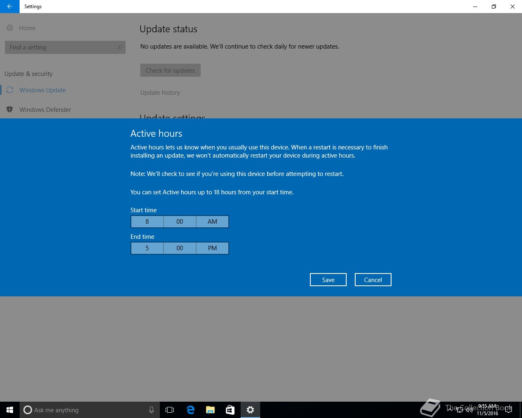
Task: Open Task View from taskbar
Action: (170, 410)
